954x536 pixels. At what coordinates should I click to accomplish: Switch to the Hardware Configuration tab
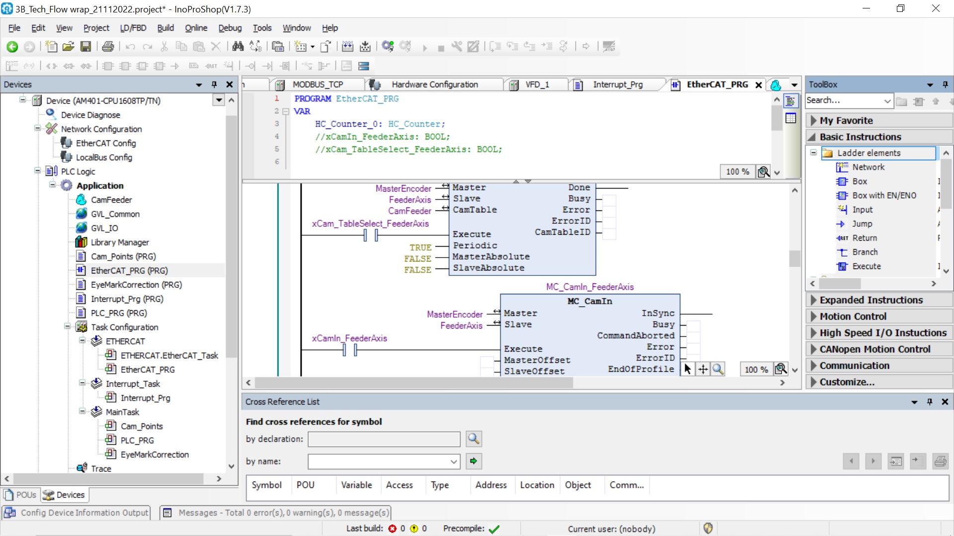point(434,84)
